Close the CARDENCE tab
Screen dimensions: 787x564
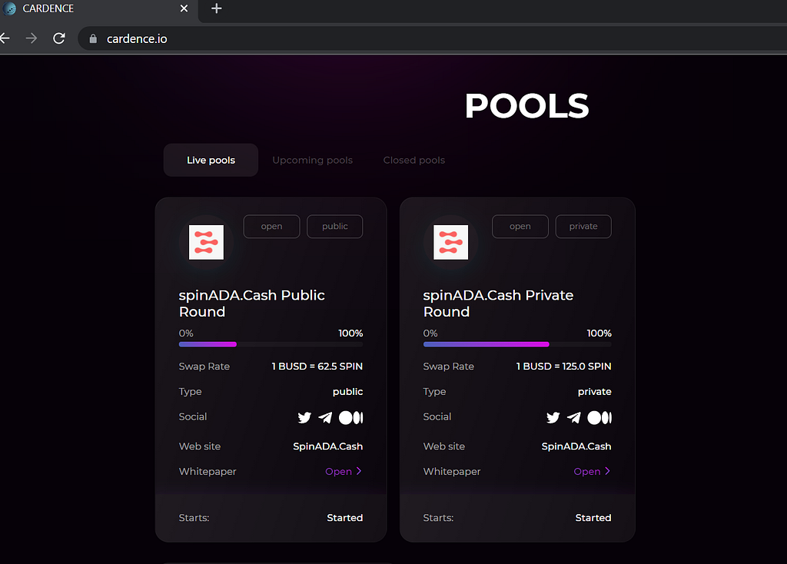(x=184, y=8)
